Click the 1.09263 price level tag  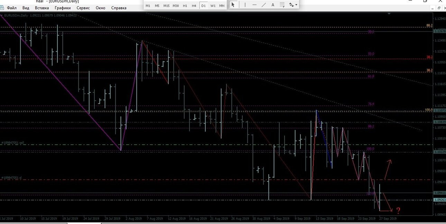pos(439,200)
